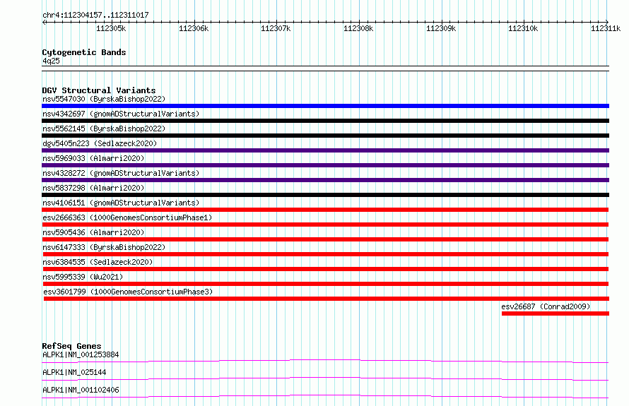The image size is (629, 406).
Task: Open nsv6384535 (Sedlazeck2020) variant label
Action: [98, 262]
